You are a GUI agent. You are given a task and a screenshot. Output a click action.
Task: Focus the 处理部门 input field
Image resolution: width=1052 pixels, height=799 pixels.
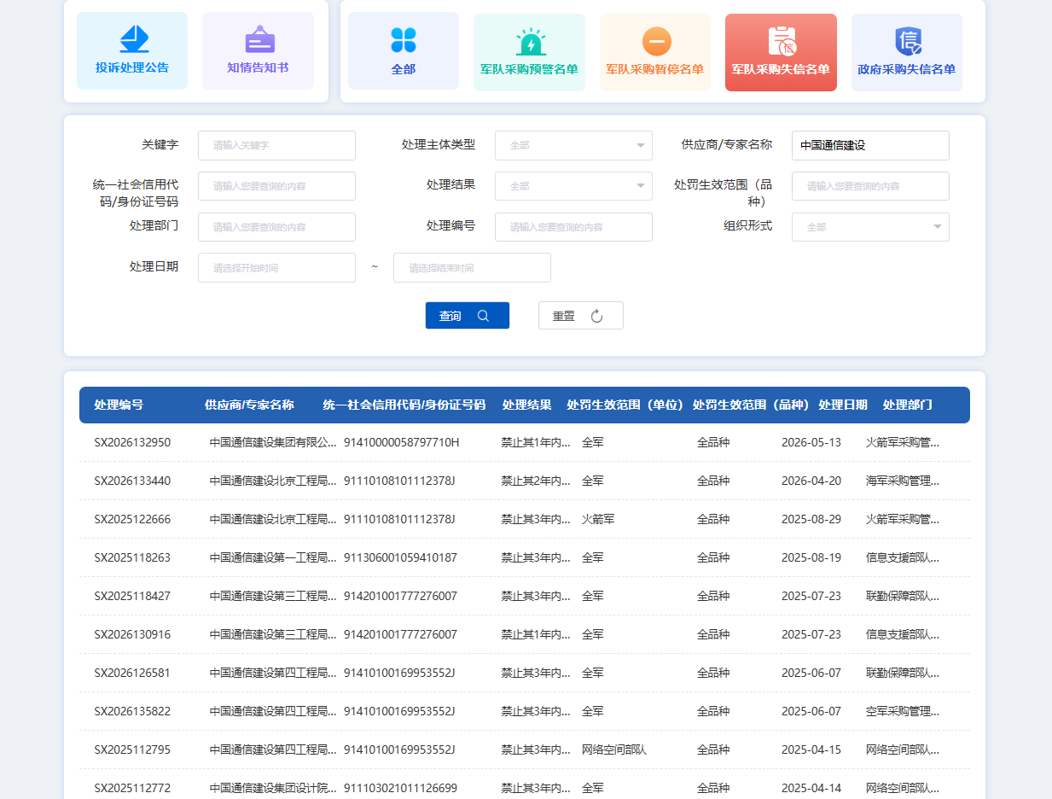click(276, 227)
